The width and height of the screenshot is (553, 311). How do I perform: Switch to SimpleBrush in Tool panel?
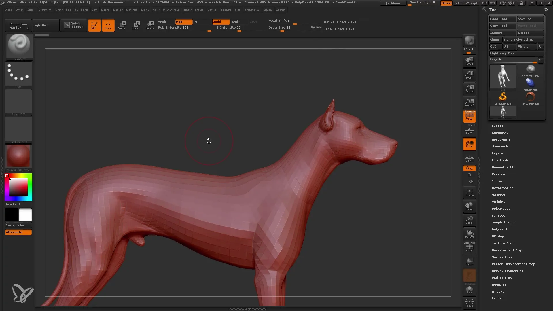coord(503,97)
